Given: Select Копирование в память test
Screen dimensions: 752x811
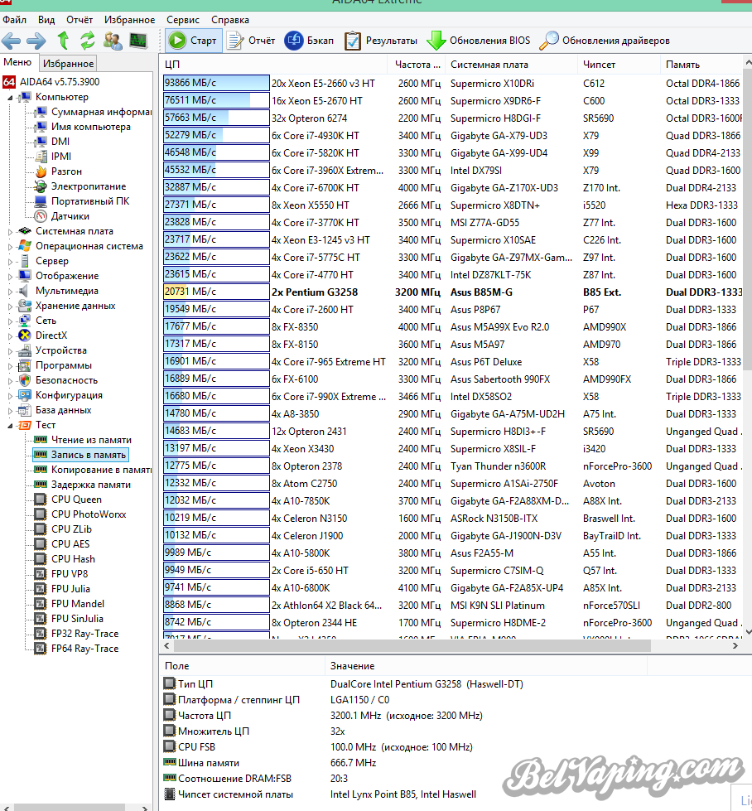Looking at the screenshot, I should 93,470.
